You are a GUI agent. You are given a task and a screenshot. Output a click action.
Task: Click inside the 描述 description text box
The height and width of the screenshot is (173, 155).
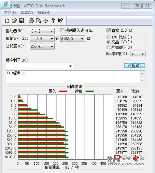(73, 77)
